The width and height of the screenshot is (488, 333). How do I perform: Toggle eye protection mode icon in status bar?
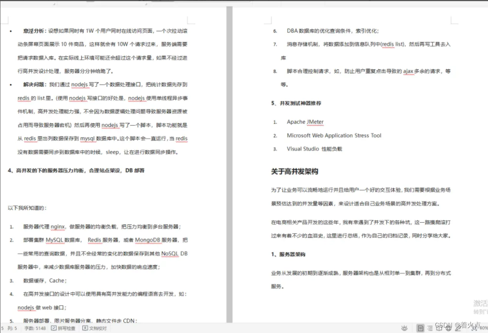(404, 328)
